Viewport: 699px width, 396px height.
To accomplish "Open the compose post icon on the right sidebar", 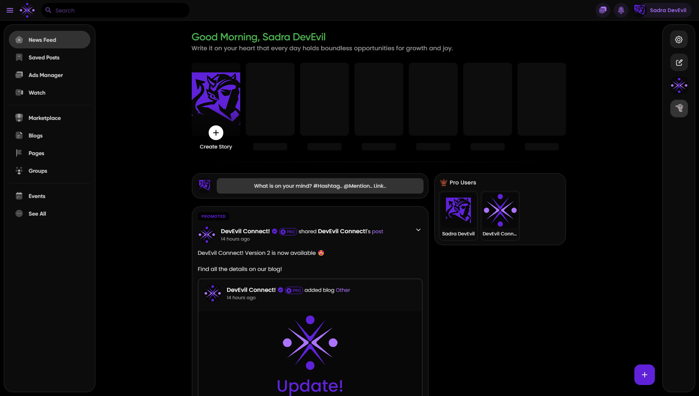I will (679, 62).
